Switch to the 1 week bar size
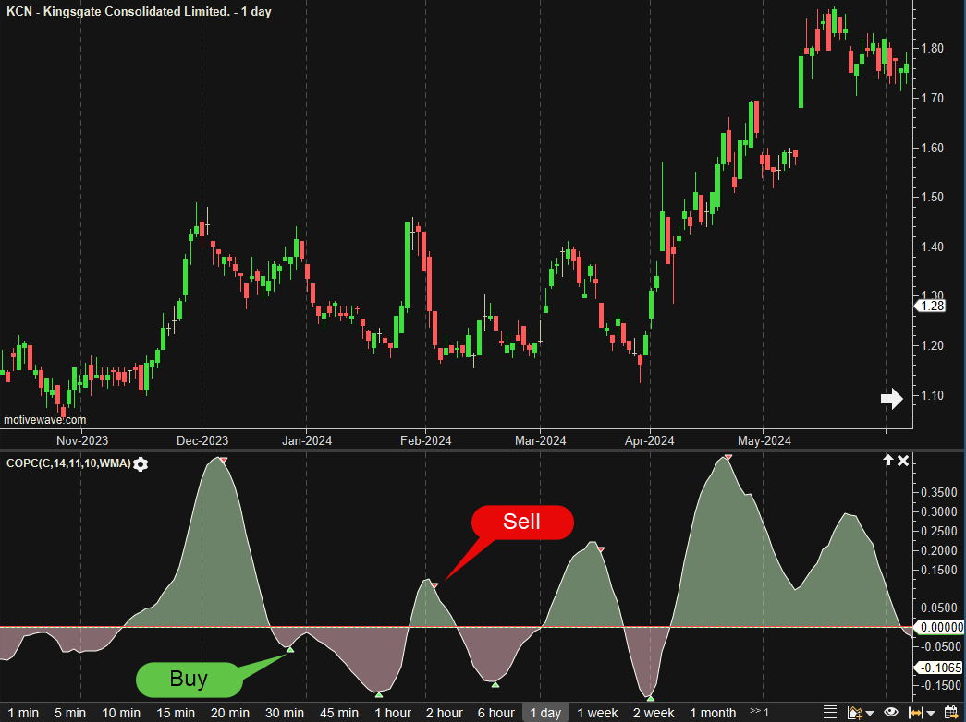Image resolution: width=966 pixels, height=722 pixels. tap(597, 713)
